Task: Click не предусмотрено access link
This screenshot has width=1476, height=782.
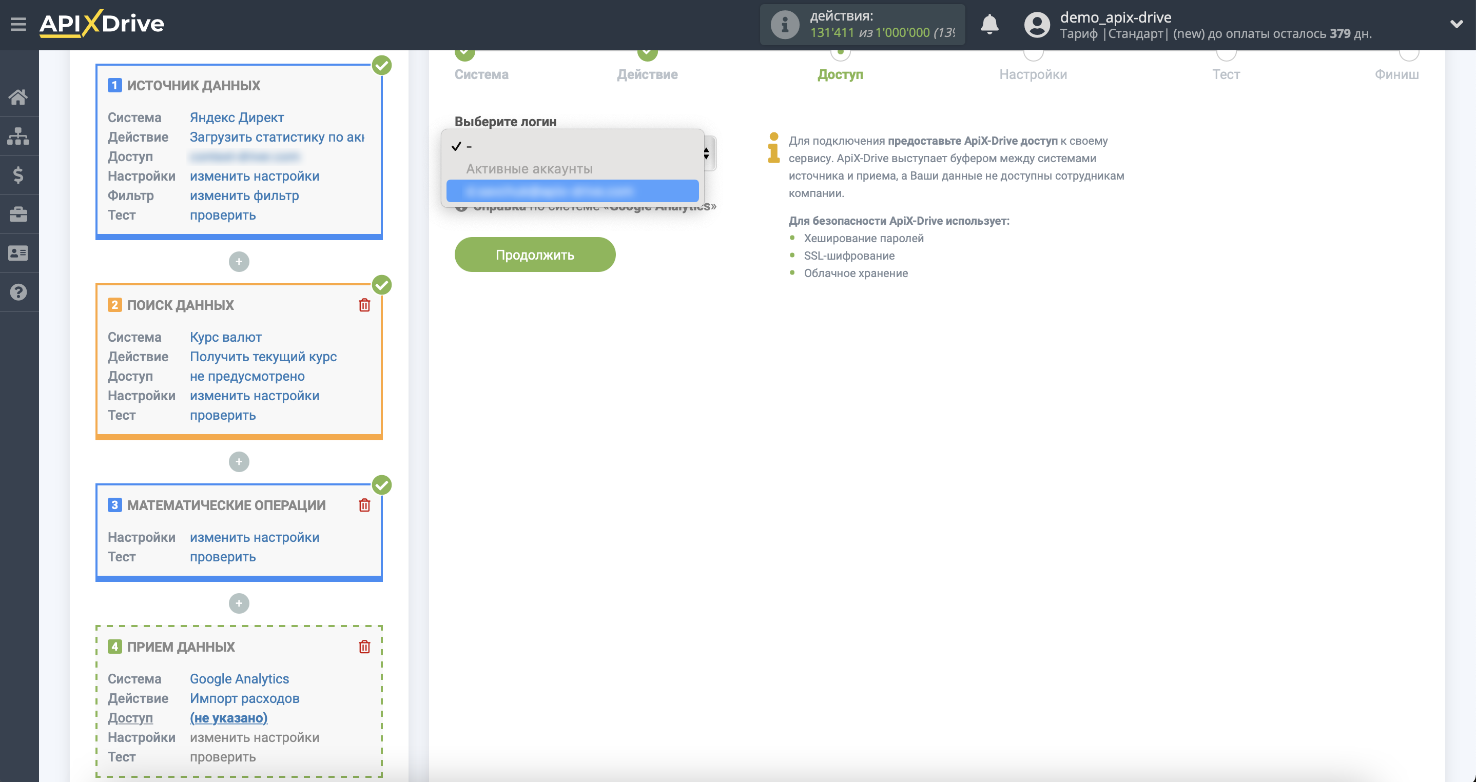Action: pyautogui.click(x=247, y=376)
